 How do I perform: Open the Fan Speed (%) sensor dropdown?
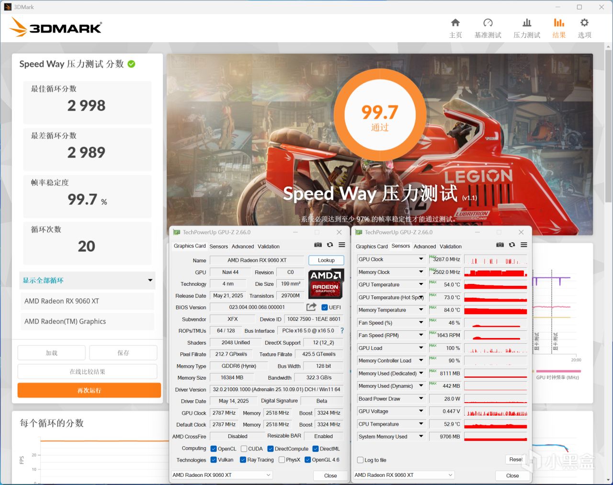(x=421, y=323)
